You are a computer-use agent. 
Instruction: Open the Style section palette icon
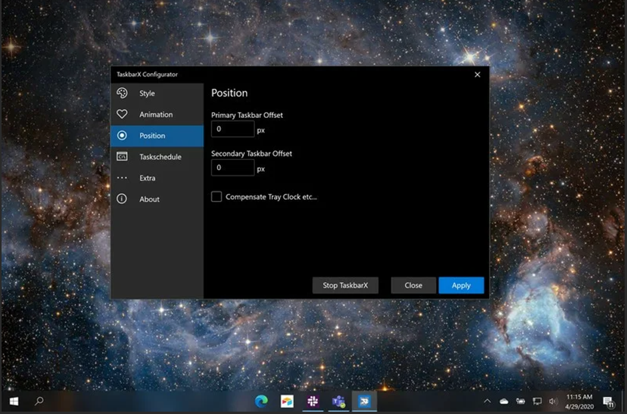(122, 93)
